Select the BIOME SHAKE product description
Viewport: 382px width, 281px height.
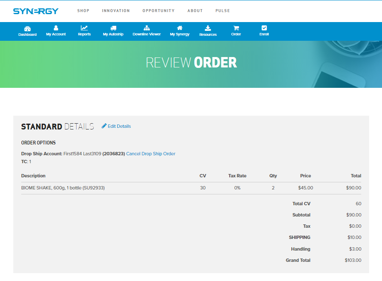click(x=63, y=188)
